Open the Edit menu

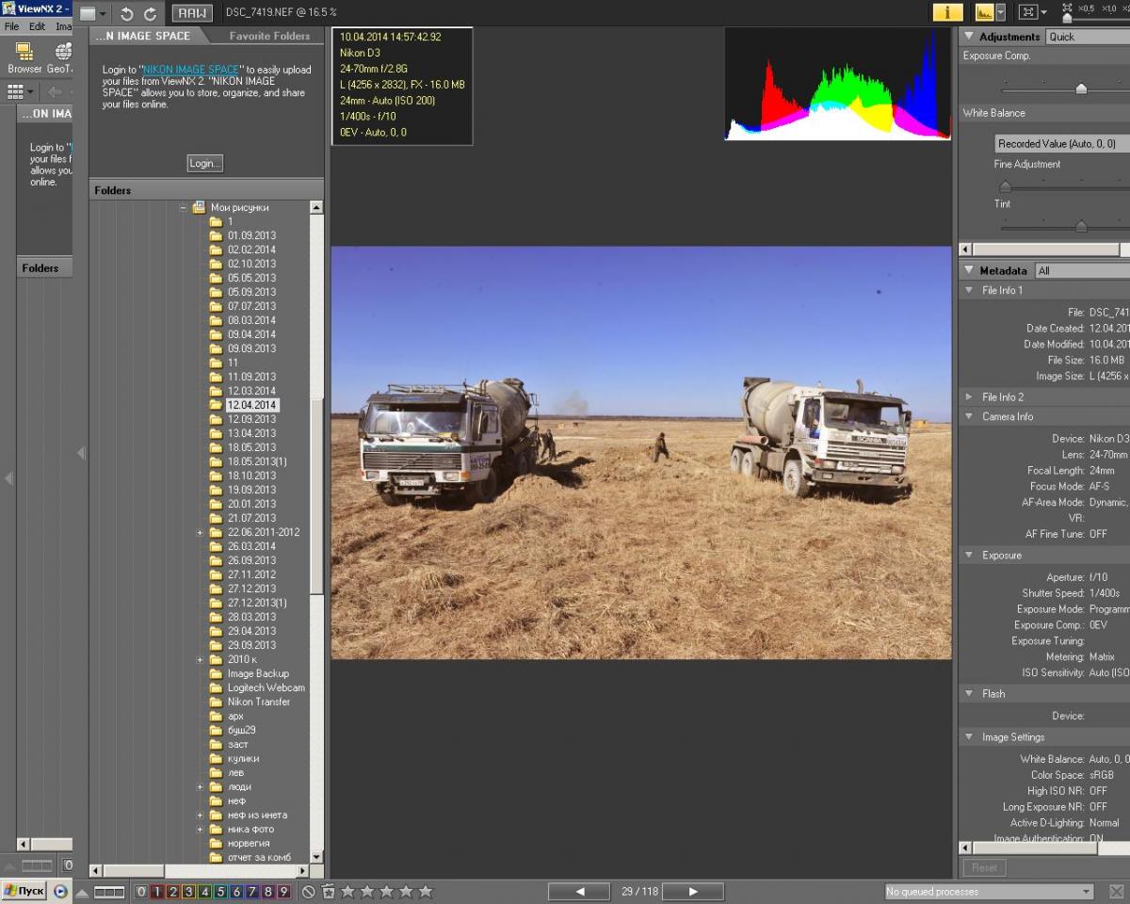click(37, 26)
